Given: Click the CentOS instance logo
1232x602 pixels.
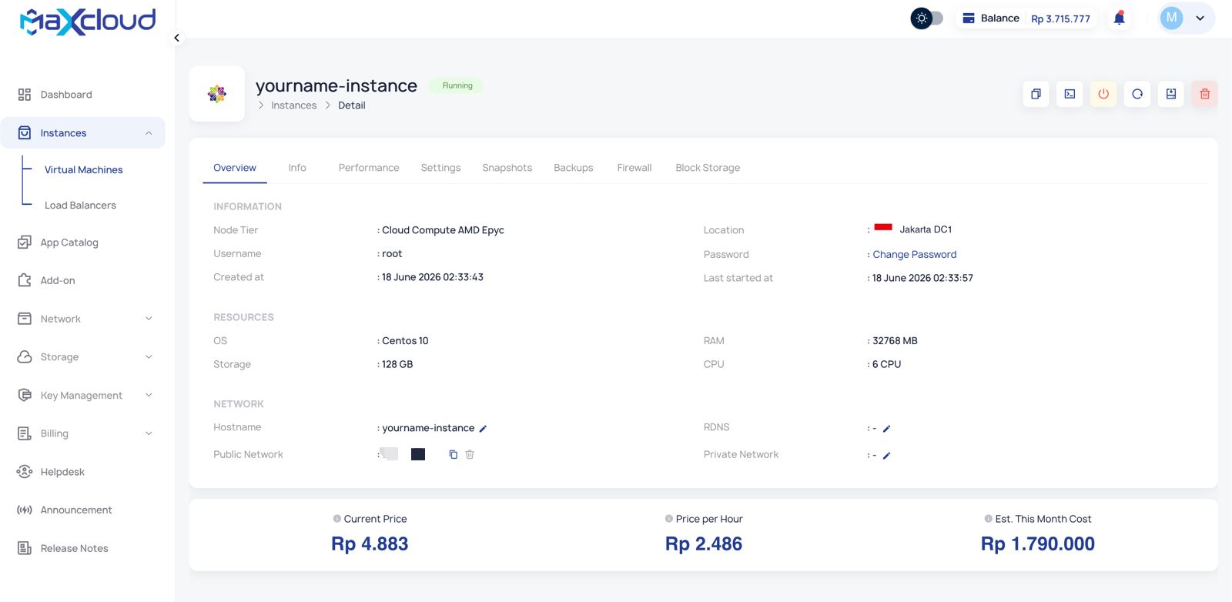Looking at the screenshot, I should click(x=217, y=94).
